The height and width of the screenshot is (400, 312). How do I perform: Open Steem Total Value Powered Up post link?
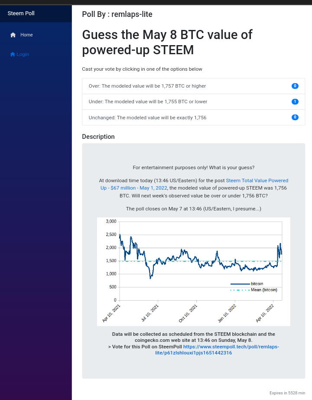tap(194, 184)
